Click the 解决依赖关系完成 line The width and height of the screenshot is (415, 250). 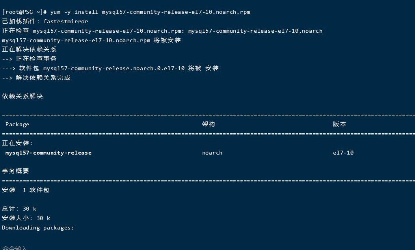(x=36, y=78)
